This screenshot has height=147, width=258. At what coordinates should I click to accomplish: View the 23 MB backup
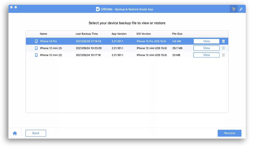click(206, 55)
